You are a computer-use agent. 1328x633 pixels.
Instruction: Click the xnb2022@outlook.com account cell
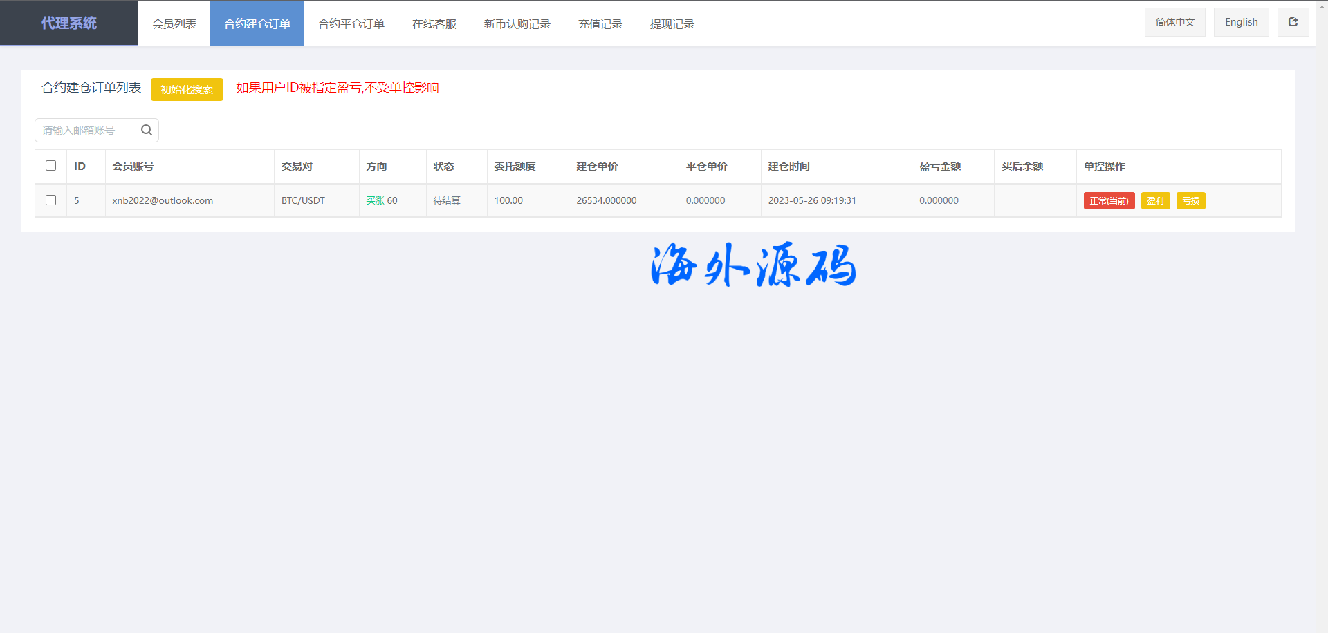pos(163,200)
